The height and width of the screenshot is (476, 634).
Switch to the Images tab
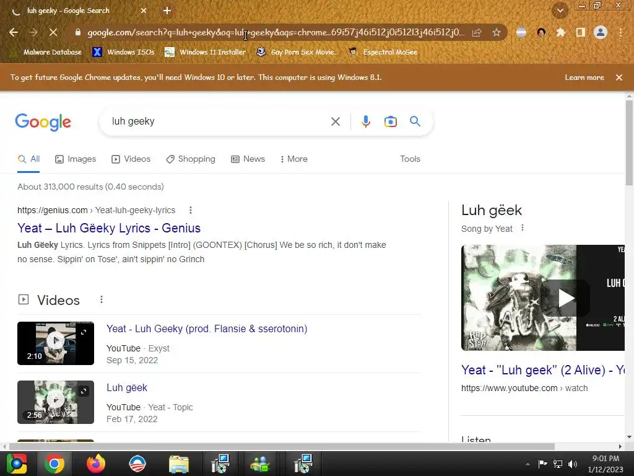(x=76, y=159)
